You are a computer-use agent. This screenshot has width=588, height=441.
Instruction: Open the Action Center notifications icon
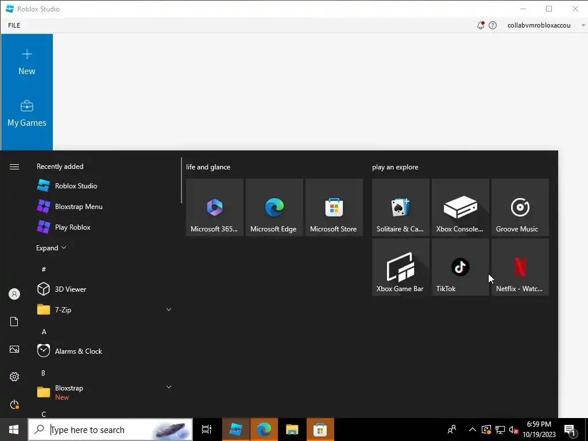point(570,430)
